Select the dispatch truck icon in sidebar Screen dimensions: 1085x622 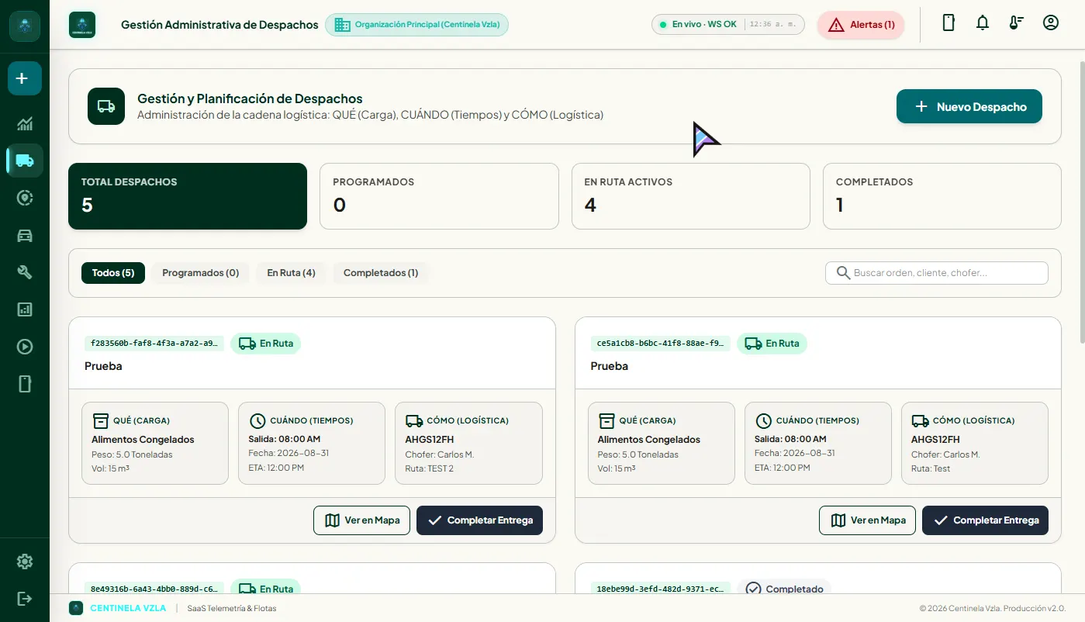[25, 161]
